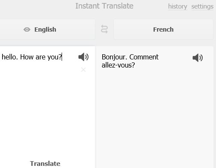Click the word 'hello' in source box
The image size is (216, 168).
10,57
